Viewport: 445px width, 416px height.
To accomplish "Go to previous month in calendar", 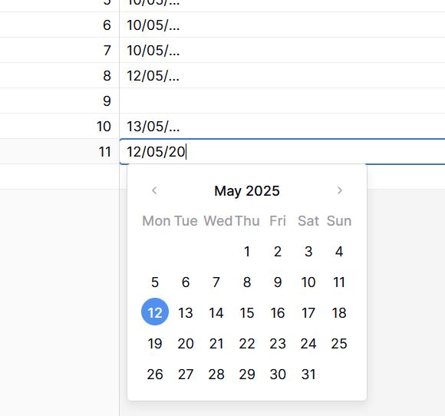I will click(x=154, y=190).
